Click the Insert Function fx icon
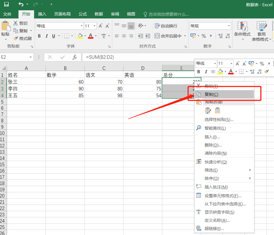Screen dimensions: 274x235 coord(75,57)
